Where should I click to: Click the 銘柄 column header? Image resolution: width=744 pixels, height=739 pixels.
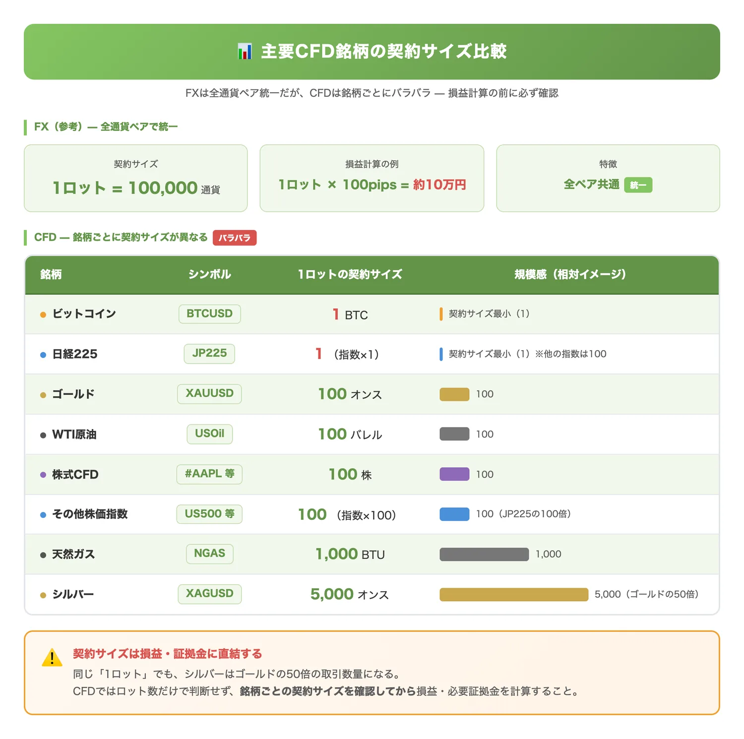pos(51,274)
